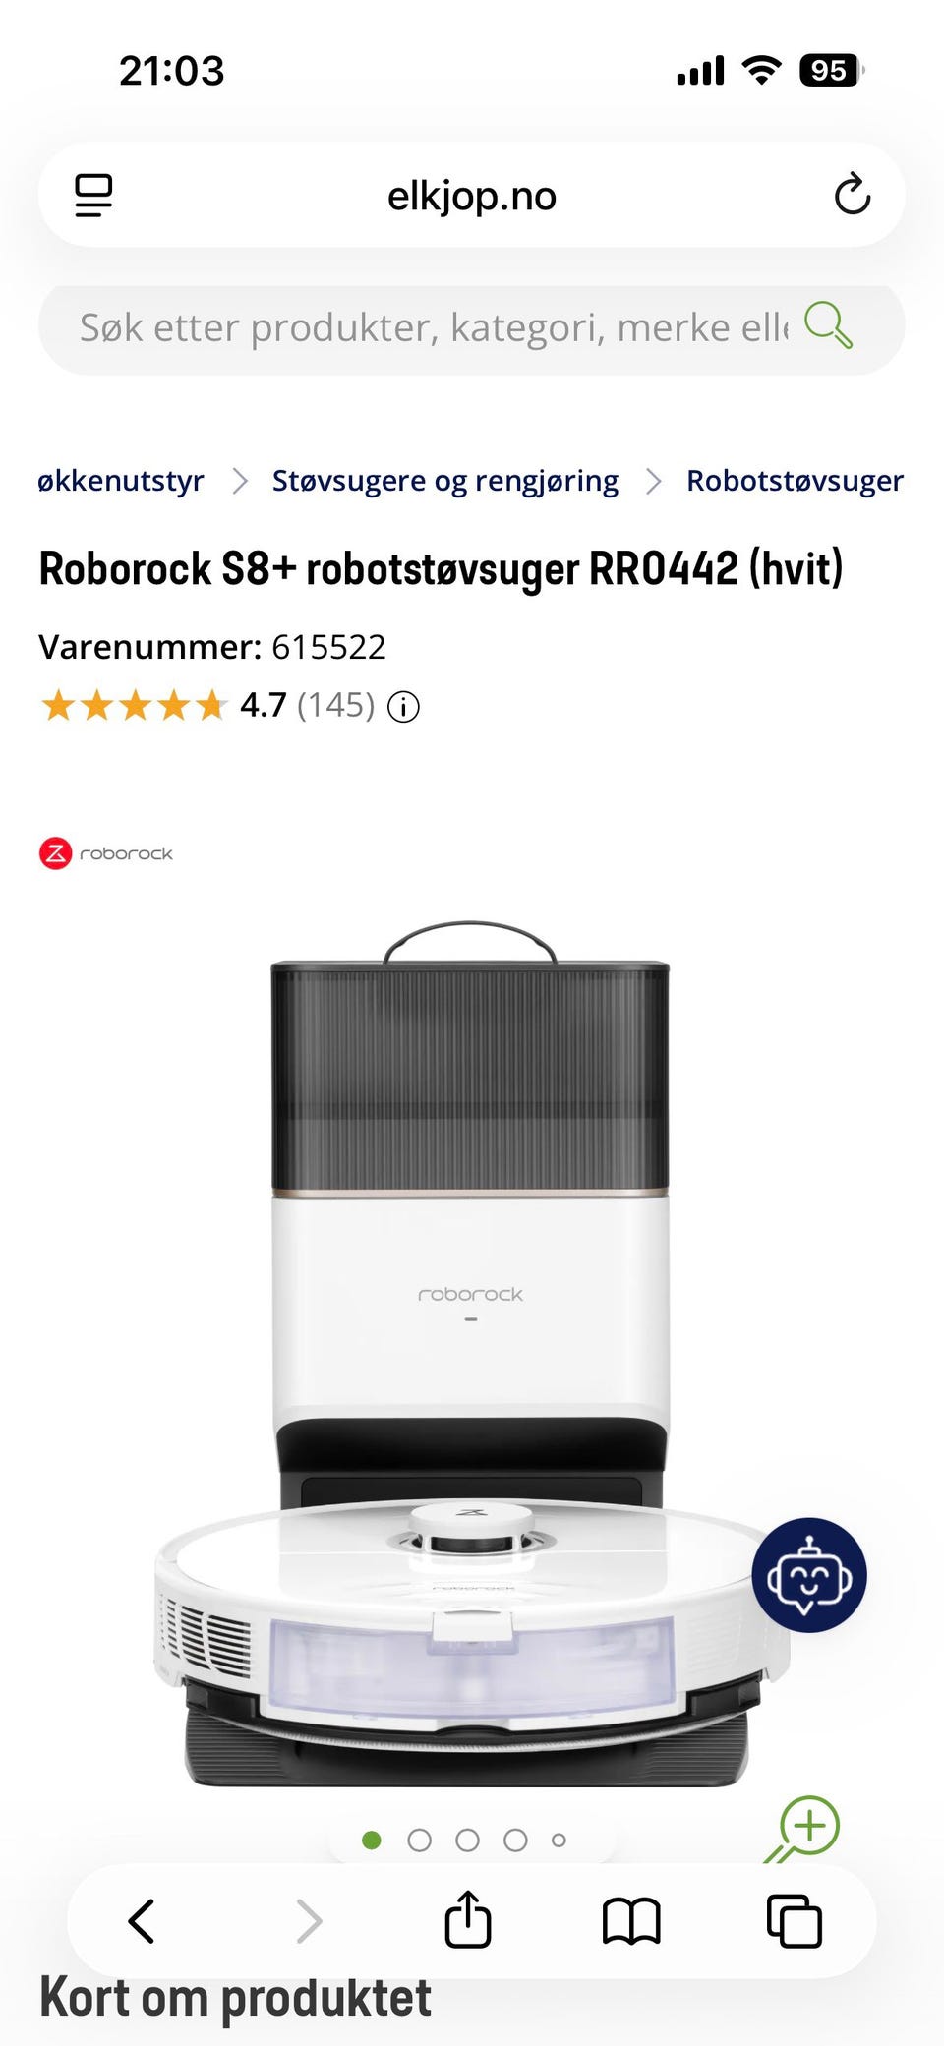
Task: Go back with Safari back arrow
Action: pos(142,1921)
